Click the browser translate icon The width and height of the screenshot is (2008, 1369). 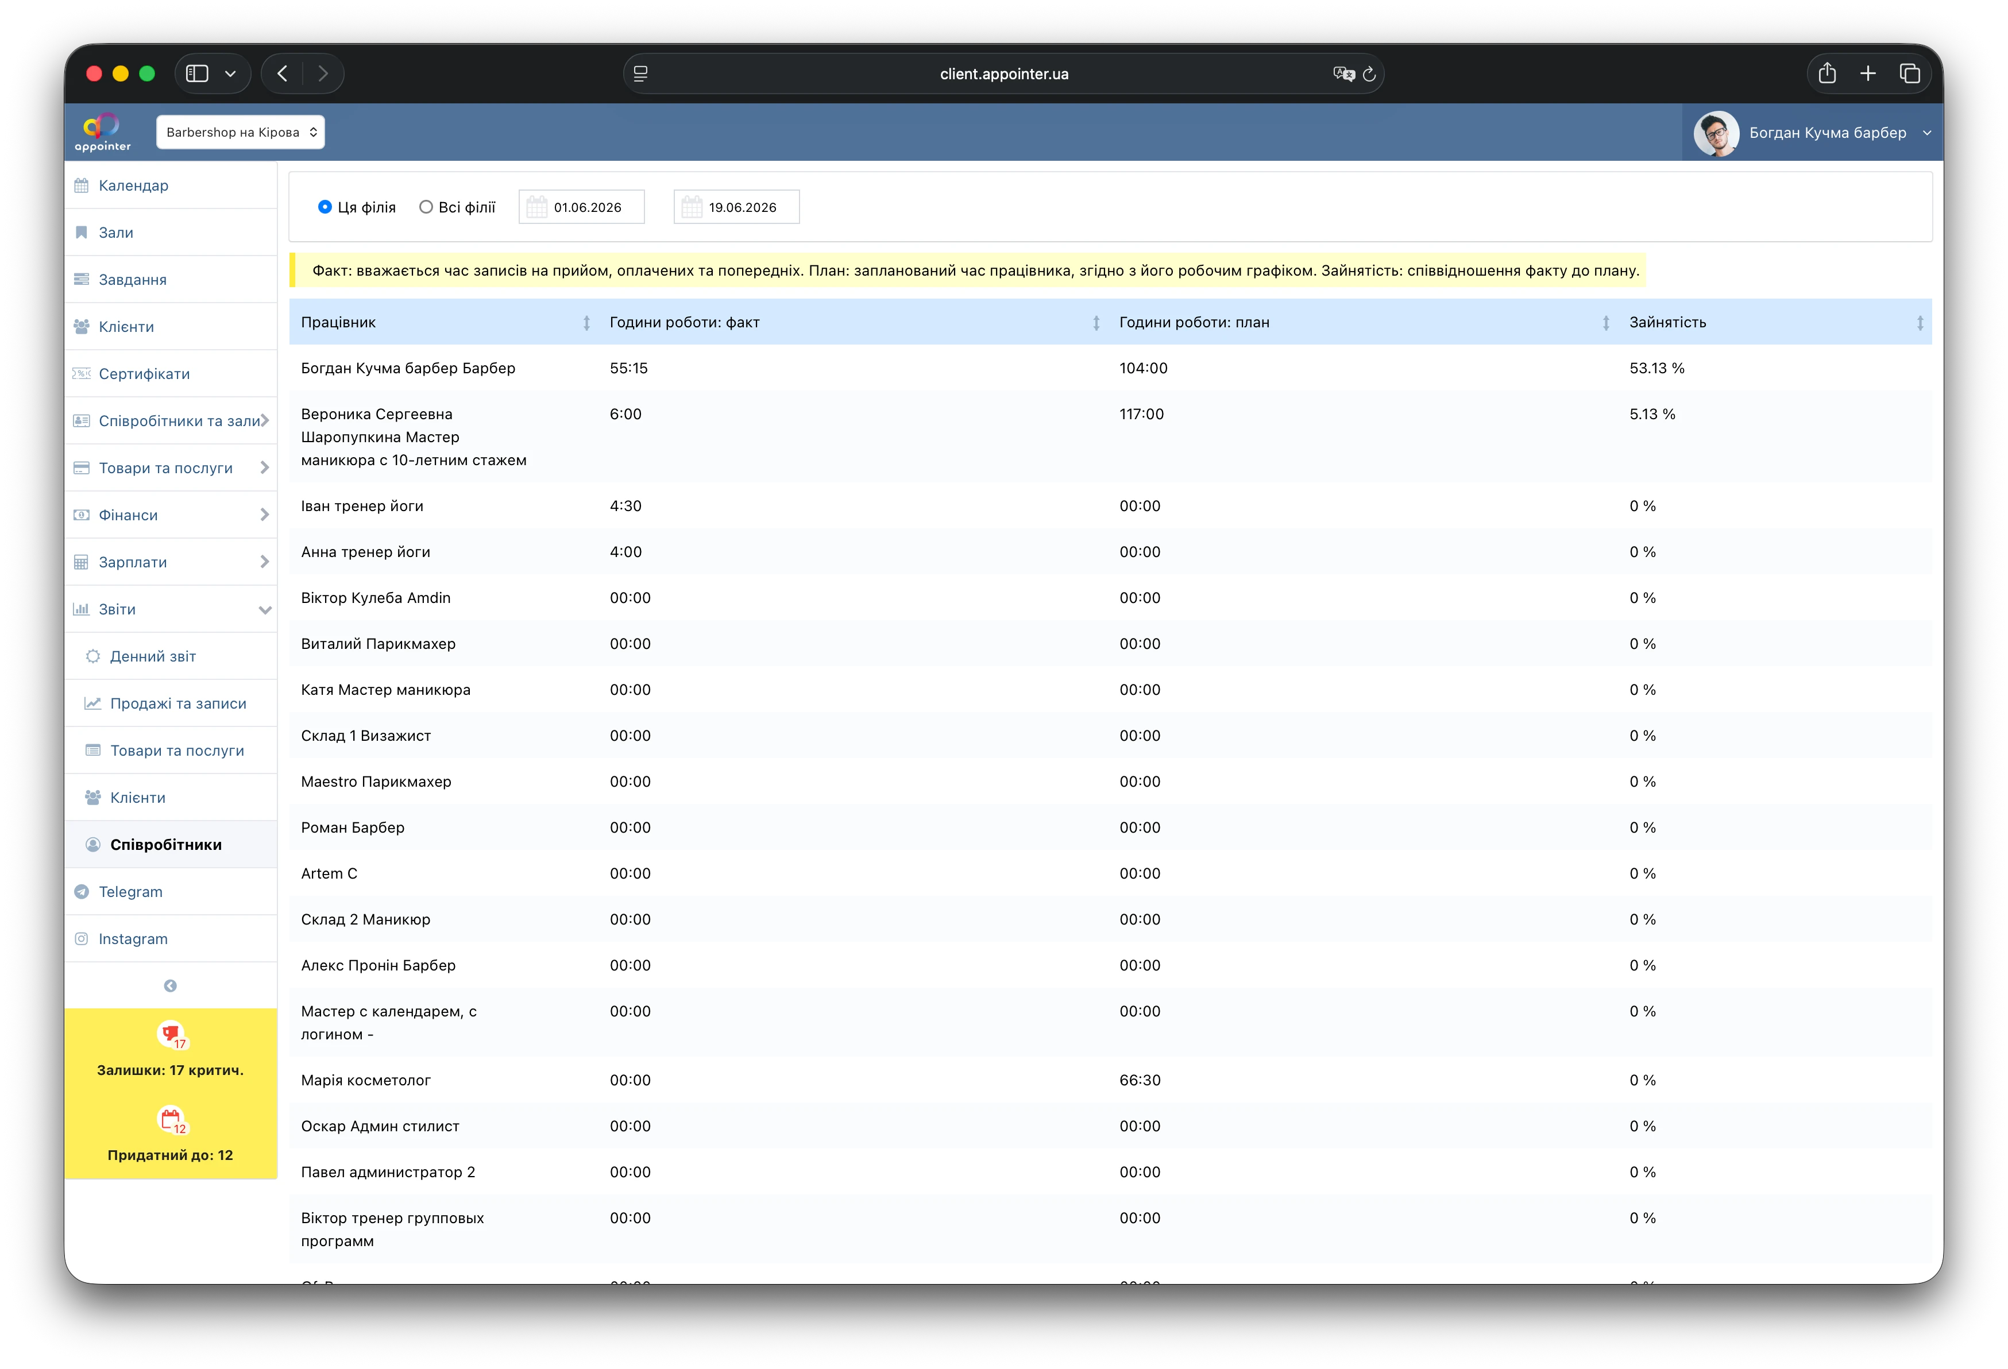(1343, 74)
